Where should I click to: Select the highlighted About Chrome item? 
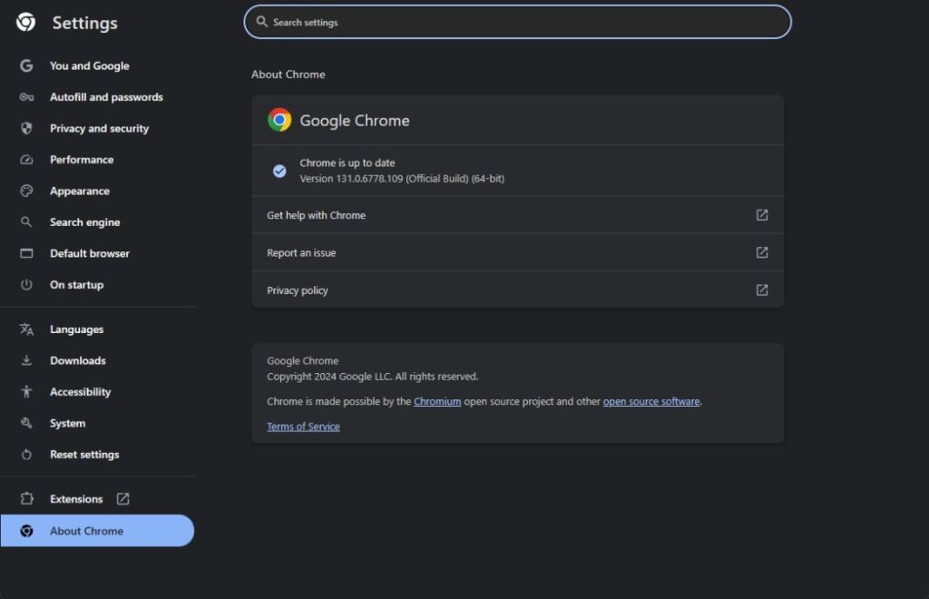tap(97, 531)
